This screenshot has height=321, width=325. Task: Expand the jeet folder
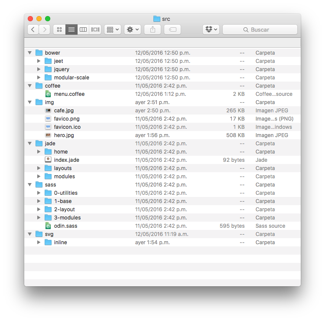(x=39, y=61)
